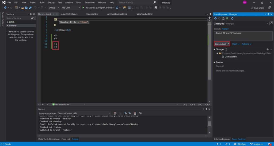Open Manage Connections plug icon
The image size is (274, 146).
(227, 19)
